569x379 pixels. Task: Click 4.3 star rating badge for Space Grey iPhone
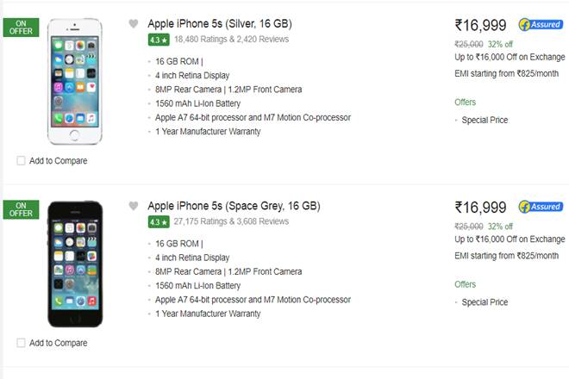coord(158,221)
